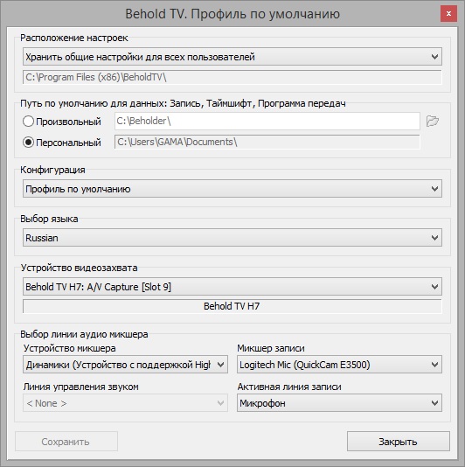Select the Произвольный radio button
Viewport: 465px width, 467px height.
[28, 122]
